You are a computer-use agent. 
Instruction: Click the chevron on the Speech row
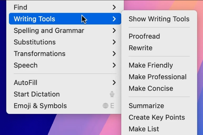pos(114,65)
